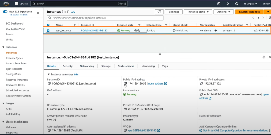Open instance ID link i-0de01e344834b6182
Screen dimensions: 271x135
(94, 31)
